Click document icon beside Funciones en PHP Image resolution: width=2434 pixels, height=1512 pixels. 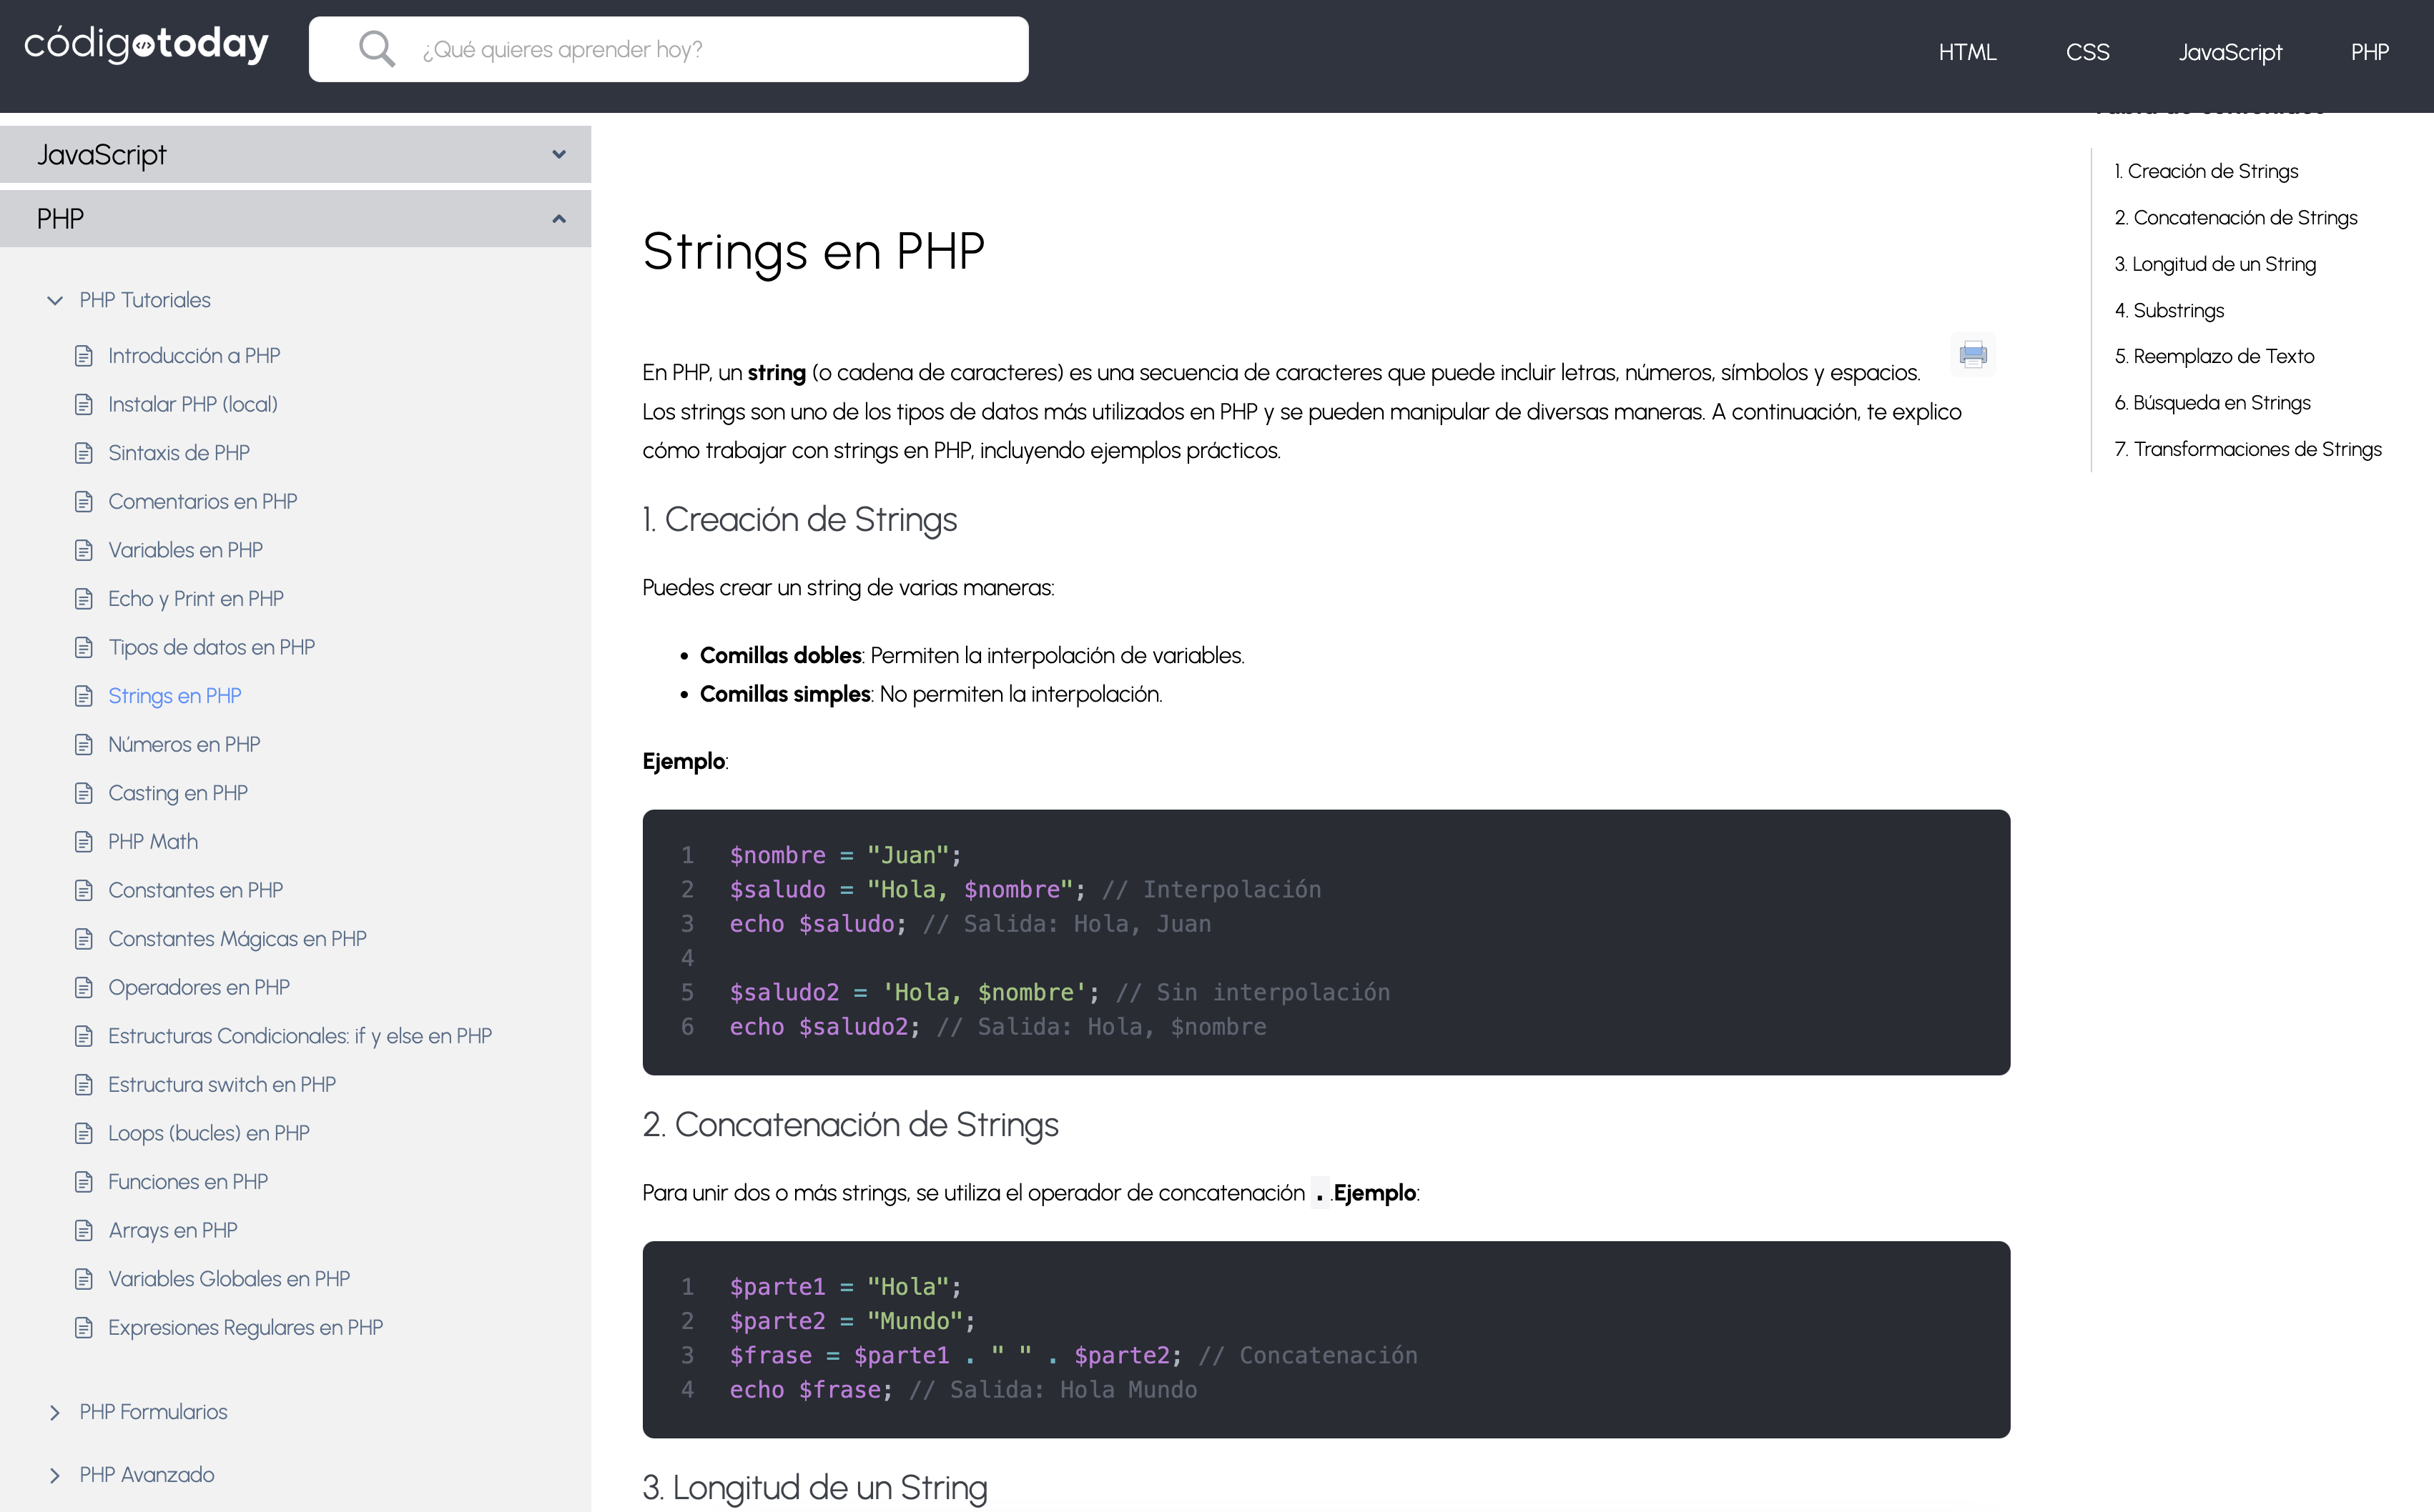click(84, 1182)
